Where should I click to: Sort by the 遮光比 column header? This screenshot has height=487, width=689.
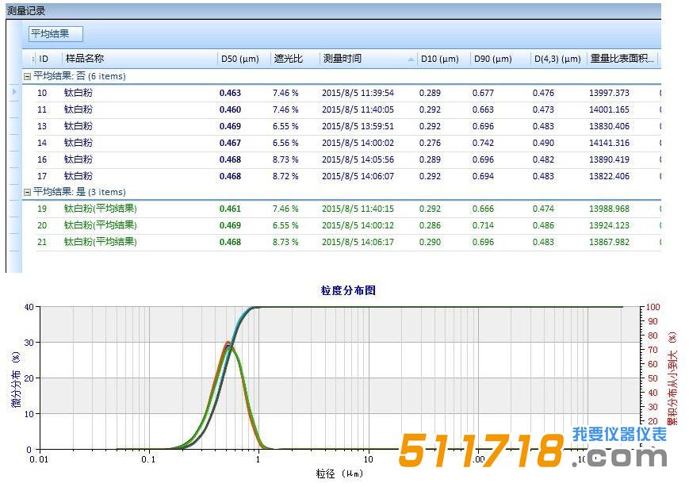tap(288, 59)
